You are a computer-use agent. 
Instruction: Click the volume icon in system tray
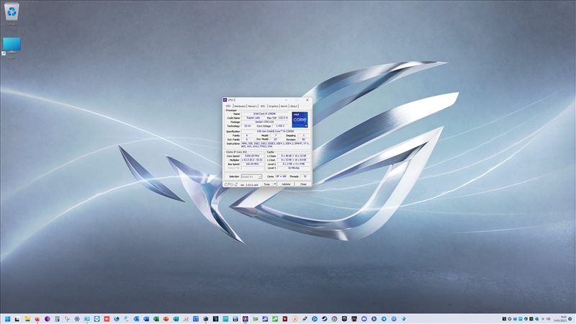click(x=548, y=318)
